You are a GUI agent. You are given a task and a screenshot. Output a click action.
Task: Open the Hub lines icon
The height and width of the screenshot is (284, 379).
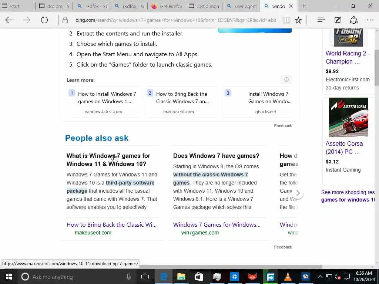[321, 20]
